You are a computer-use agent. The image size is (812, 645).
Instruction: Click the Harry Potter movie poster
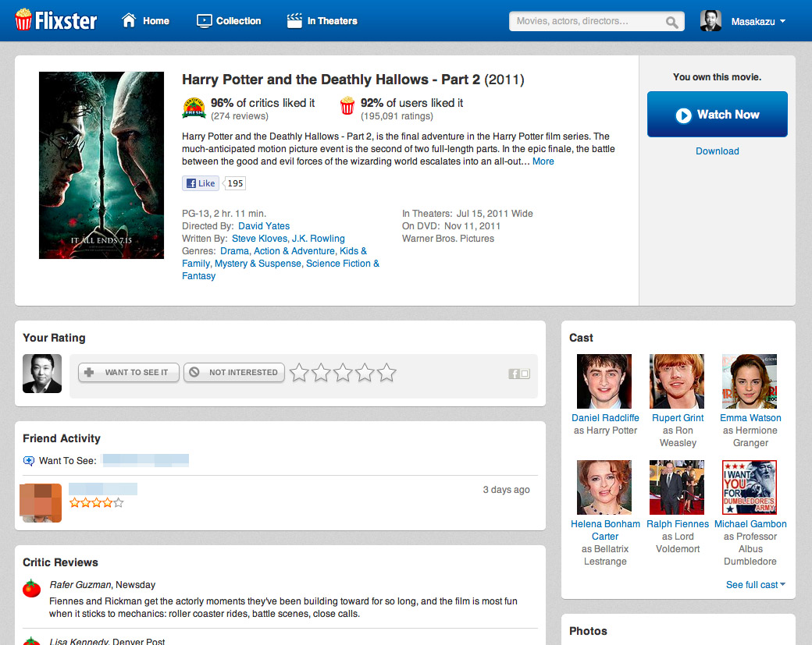[101, 165]
